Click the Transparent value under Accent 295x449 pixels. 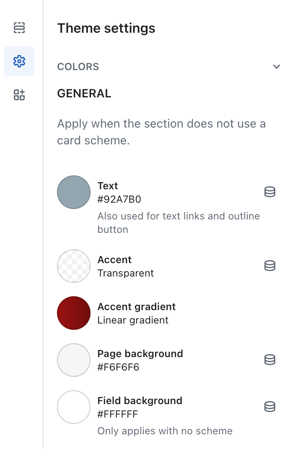click(x=125, y=273)
